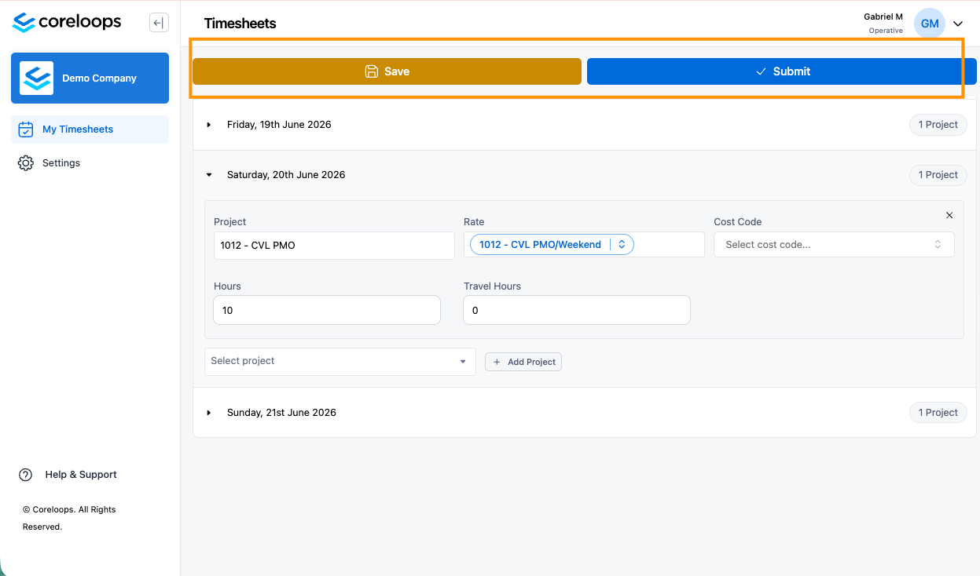
Task: Save the timesheet
Action: tap(387, 71)
